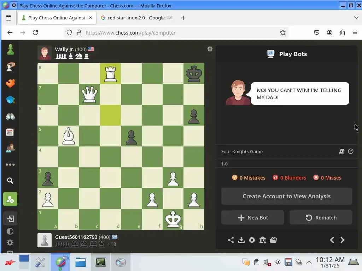Open the Red Star start menu
Screen dimensions: 362x271
(x=10, y=262)
